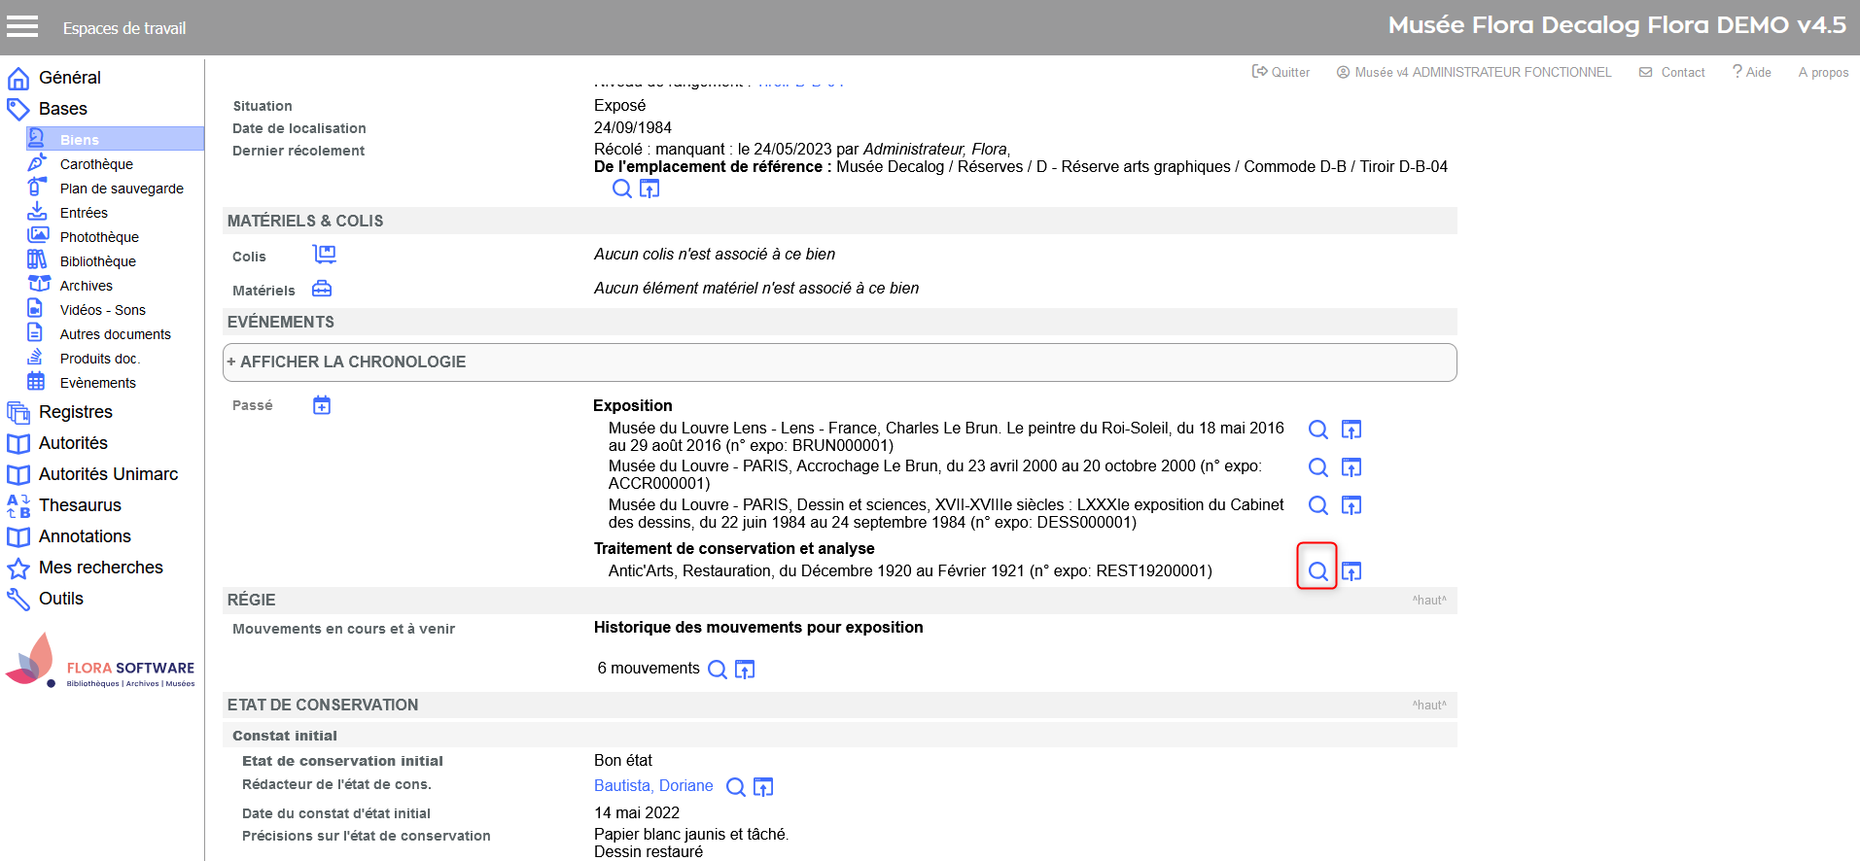The image size is (1860, 861).
Task: Open the hamburger menu at top left
Action: coord(22,27)
